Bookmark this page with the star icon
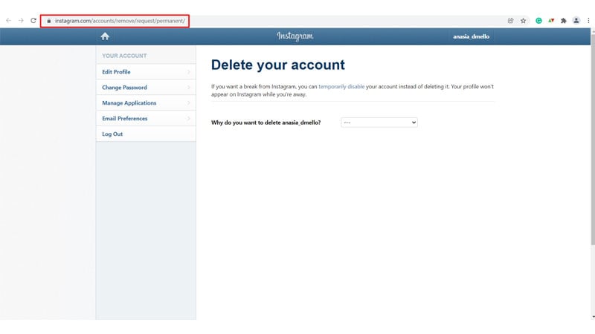The width and height of the screenshot is (595, 334). (x=524, y=21)
